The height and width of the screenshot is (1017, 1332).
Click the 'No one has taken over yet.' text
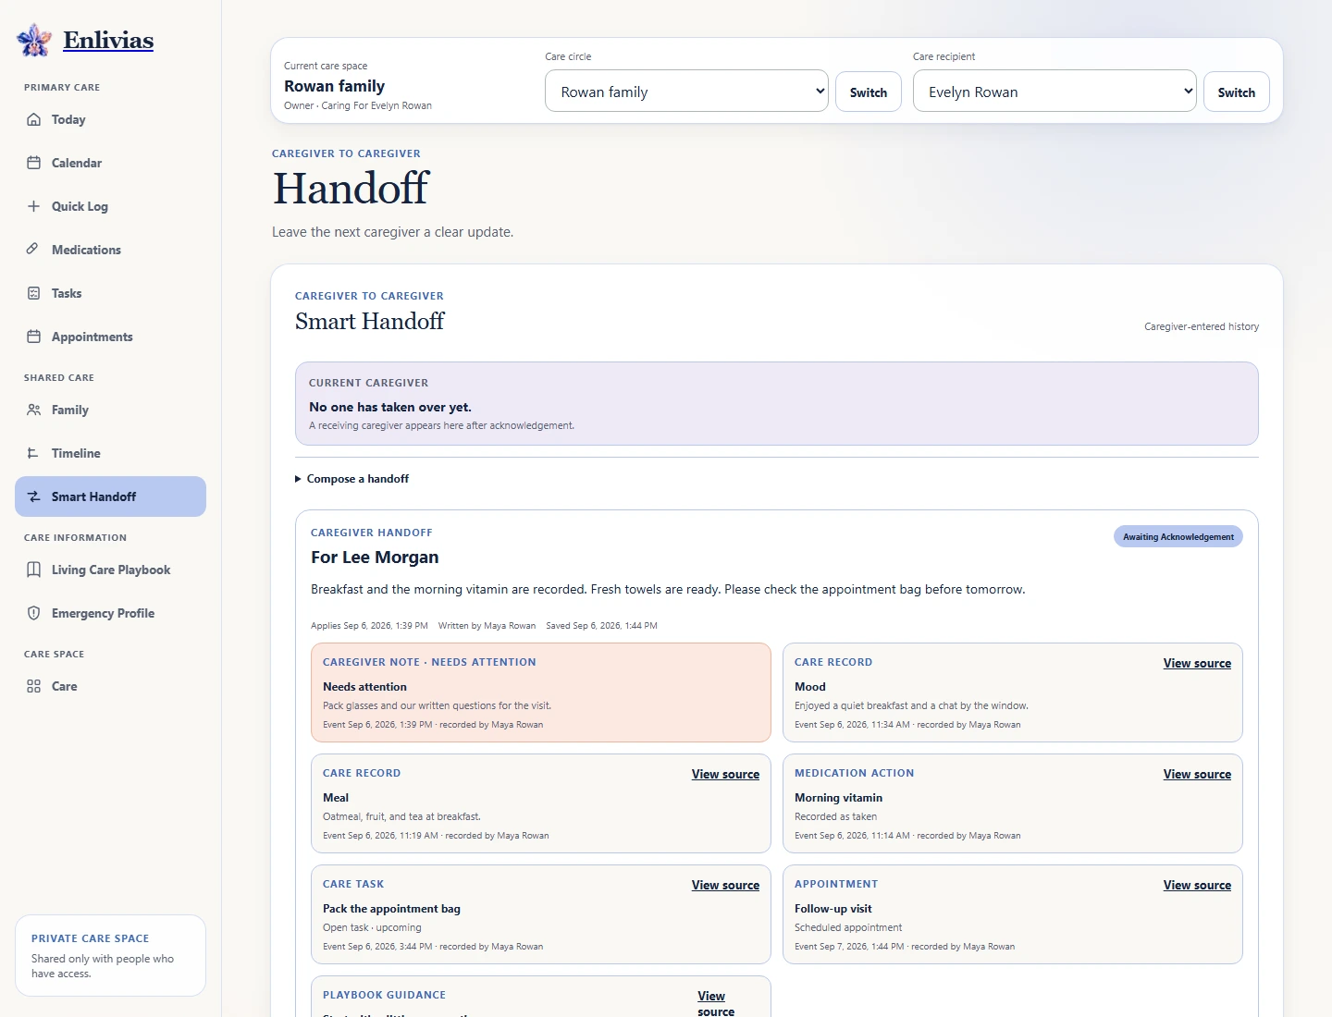point(390,407)
